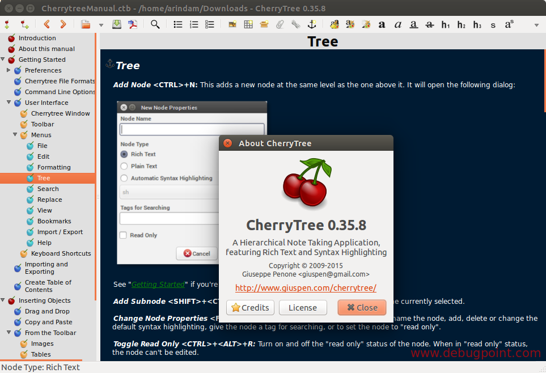Open the Command Line Options node
The width and height of the screenshot is (546, 373).
point(60,92)
